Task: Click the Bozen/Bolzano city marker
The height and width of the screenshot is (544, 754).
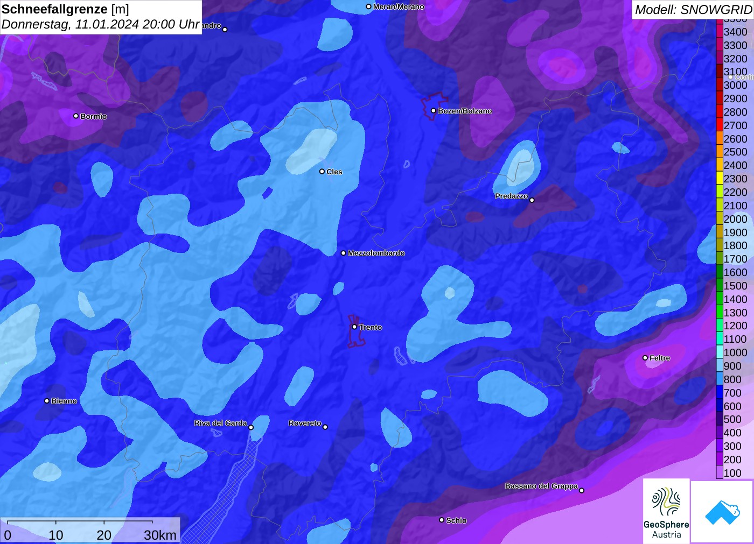Action: click(433, 111)
